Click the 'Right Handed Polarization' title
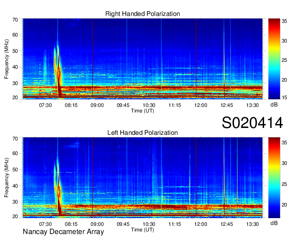This screenshot has width=292, height=237. point(143,14)
